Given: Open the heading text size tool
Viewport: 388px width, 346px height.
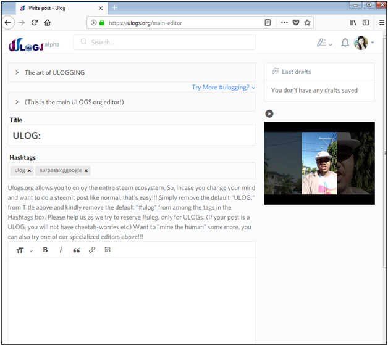Looking at the screenshot, I should coord(20,250).
